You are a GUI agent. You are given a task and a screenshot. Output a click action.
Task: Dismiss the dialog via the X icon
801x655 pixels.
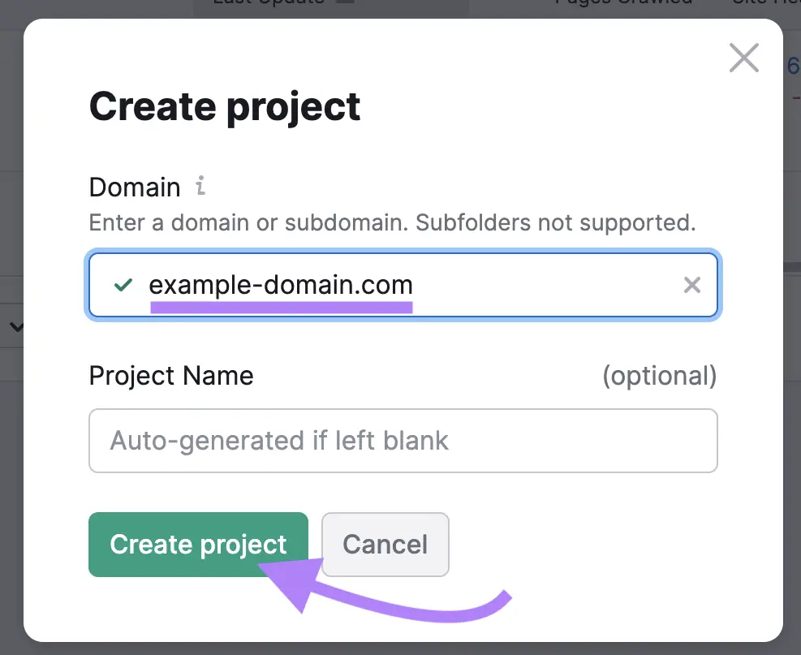743,58
